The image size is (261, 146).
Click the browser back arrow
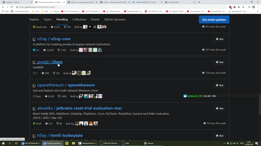(3, 7)
